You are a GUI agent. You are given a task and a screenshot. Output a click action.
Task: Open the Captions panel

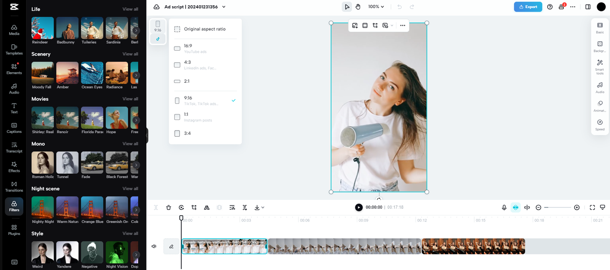[14, 128]
